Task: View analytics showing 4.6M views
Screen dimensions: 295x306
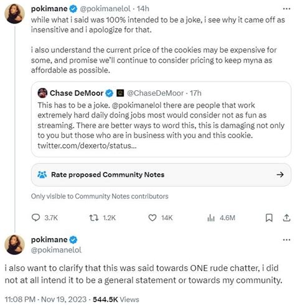Action: point(211,218)
